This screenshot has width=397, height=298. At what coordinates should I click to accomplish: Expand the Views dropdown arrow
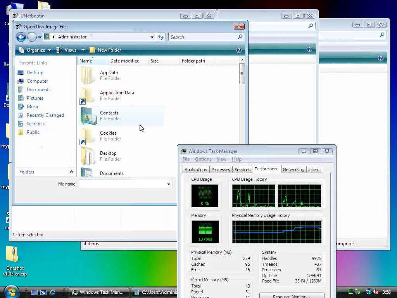(x=83, y=50)
